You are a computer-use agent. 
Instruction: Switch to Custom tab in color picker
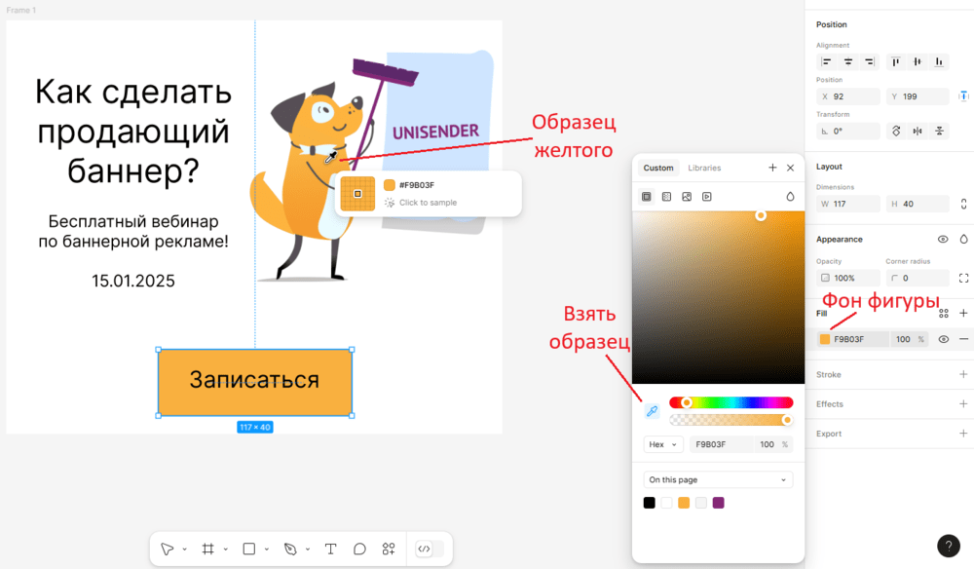tap(657, 168)
